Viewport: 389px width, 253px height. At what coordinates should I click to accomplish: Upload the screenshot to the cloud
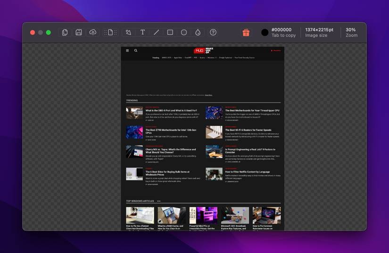[x=93, y=33]
